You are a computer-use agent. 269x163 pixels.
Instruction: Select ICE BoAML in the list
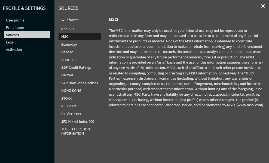(x=70, y=106)
